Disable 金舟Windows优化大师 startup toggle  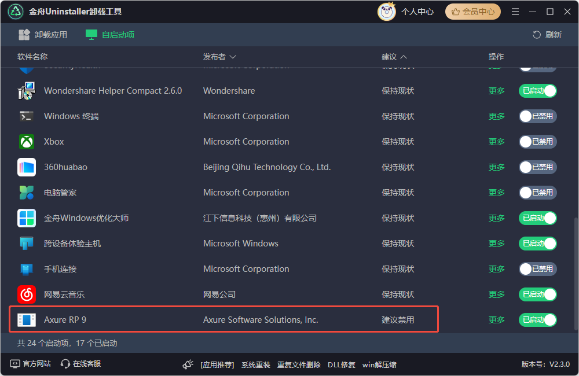(x=538, y=218)
